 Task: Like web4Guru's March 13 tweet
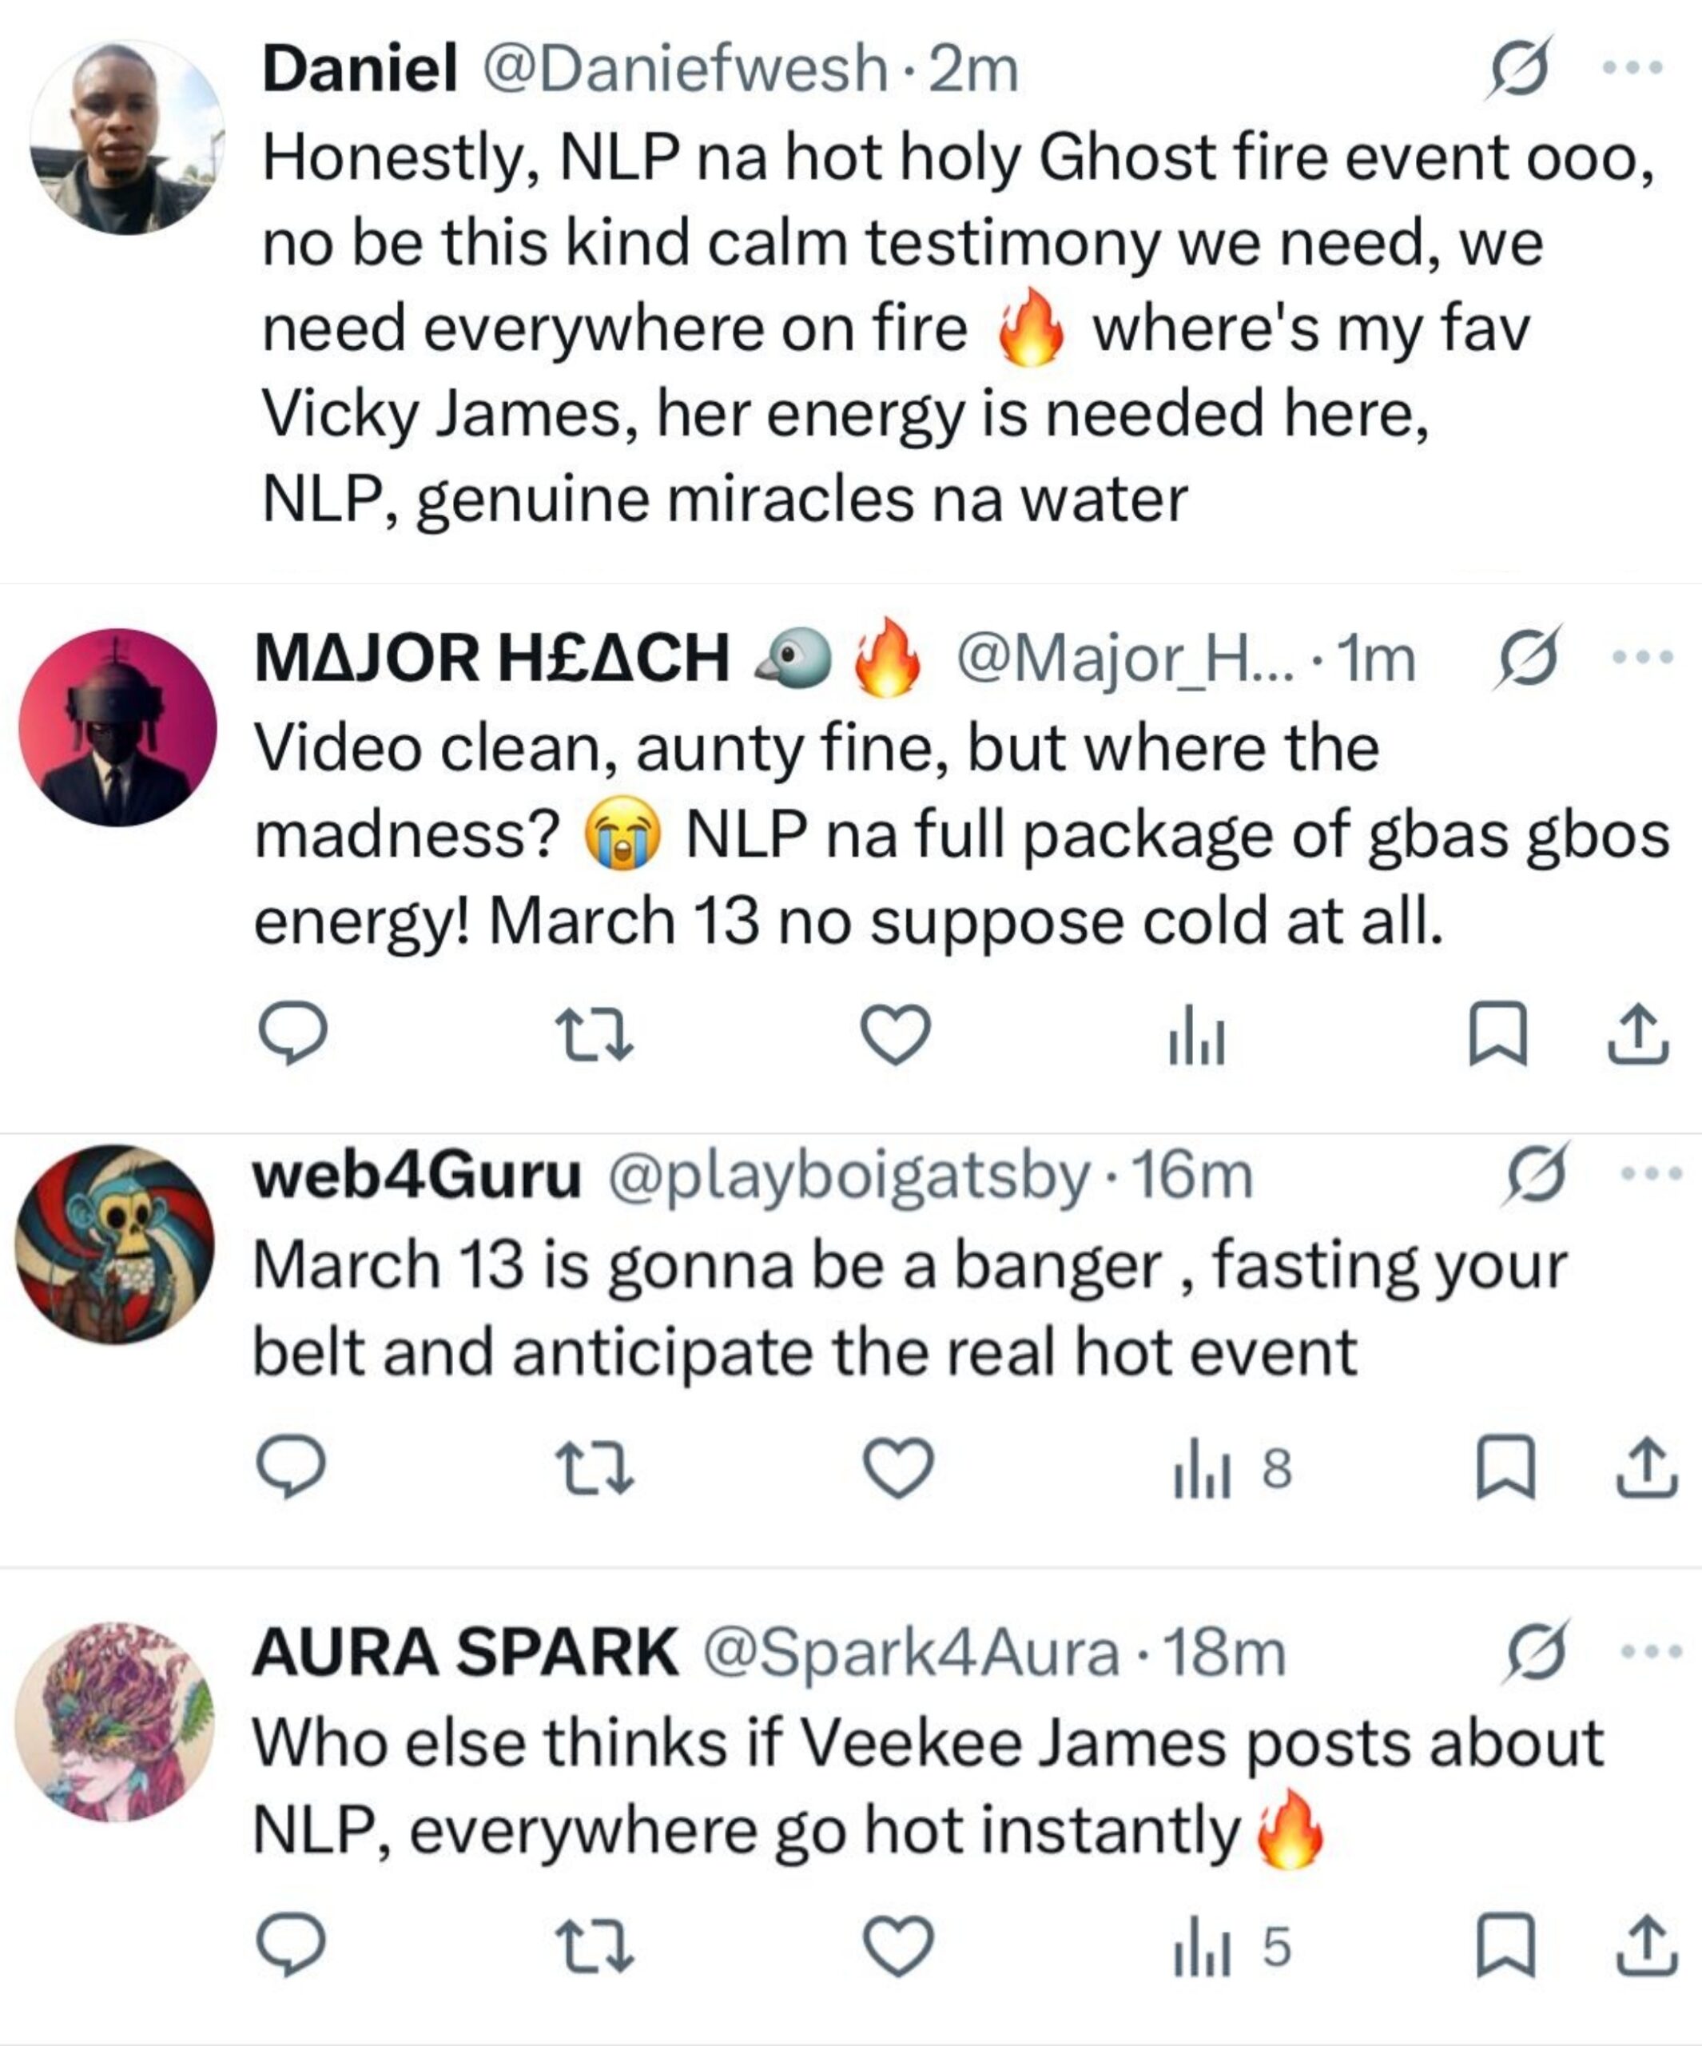coord(898,1467)
